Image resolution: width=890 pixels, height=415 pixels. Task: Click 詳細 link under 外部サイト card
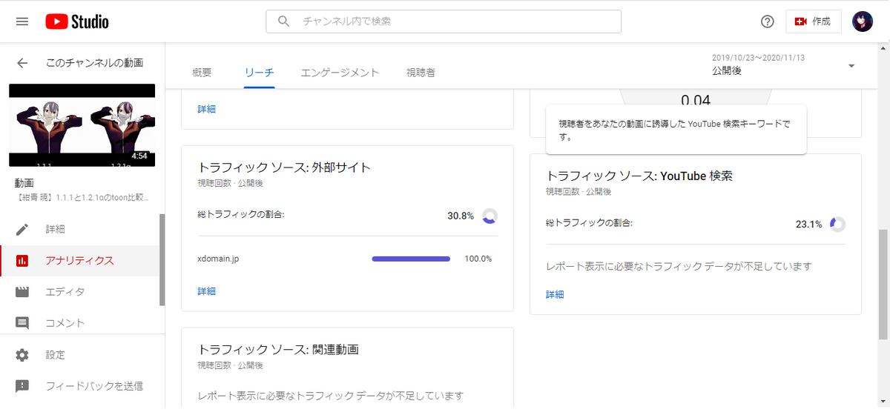(x=206, y=291)
